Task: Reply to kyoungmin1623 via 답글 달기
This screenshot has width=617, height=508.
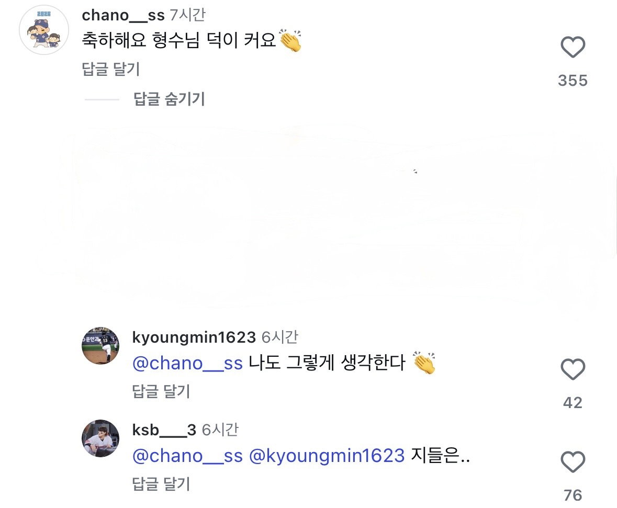Action: [x=161, y=391]
